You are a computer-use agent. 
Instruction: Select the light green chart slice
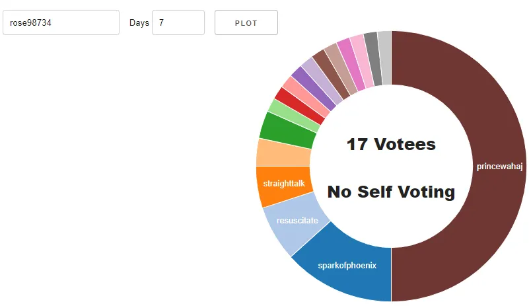point(294,116)
